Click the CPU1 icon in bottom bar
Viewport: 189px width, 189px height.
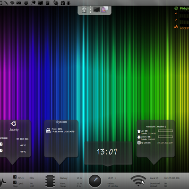pos(15,177)
